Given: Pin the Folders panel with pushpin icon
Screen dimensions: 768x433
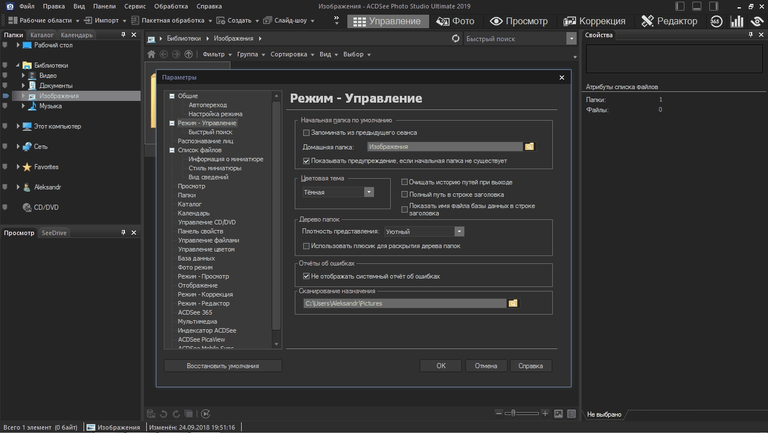Looking at the screenshot, I should pos(124,35).
